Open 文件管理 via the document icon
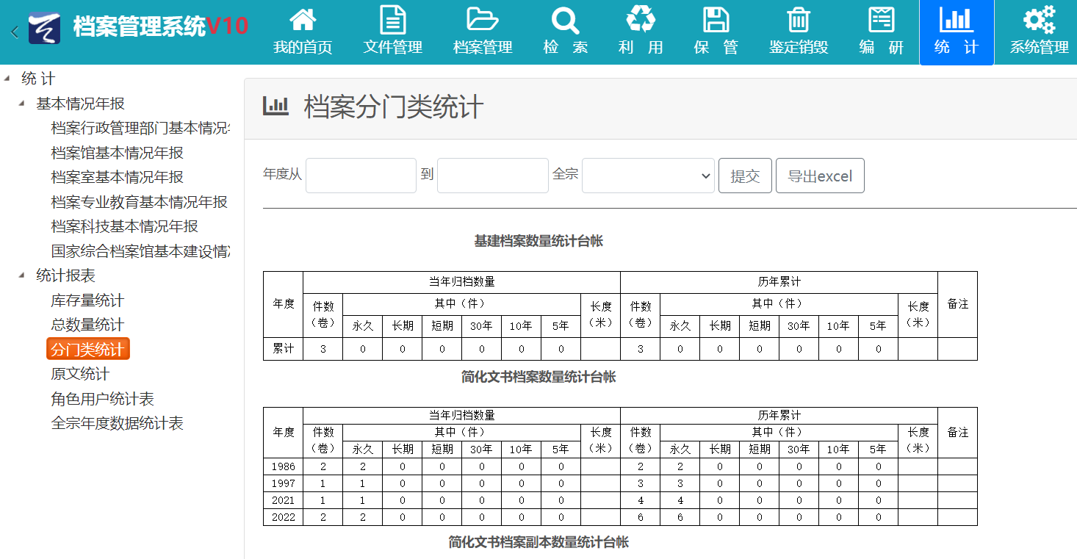This screenshot has width=1077, height=559. point(392,20)
